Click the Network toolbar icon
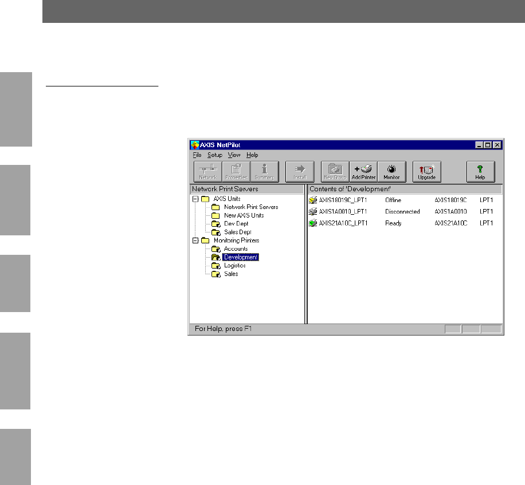Viewport: 525px width, 485px height. click(x=207, y=171)
